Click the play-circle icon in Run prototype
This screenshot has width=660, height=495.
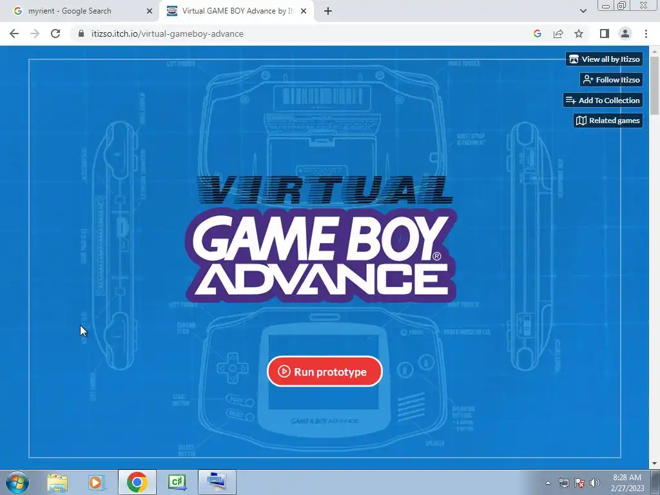(x=284, y=371)
